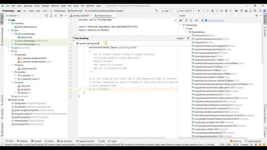This screenshot has height=150, width=267.
Task: Expand com.vi.firebaseapp (androidTest) package
Action: (12, 41)
